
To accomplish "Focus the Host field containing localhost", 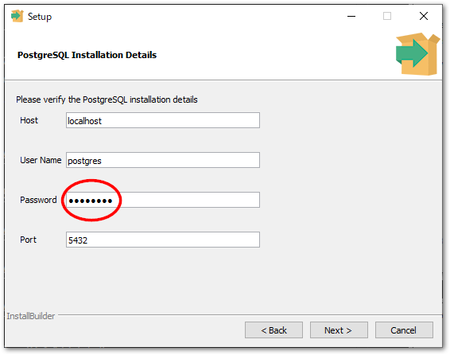I will click(x=163, y=120).
